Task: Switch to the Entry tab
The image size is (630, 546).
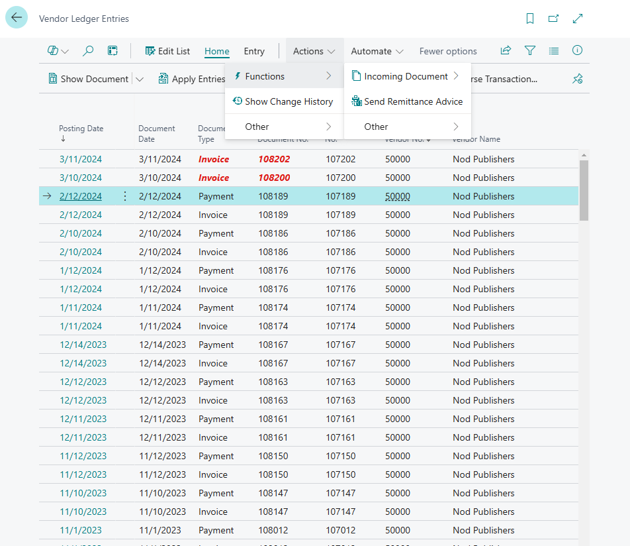Action: (254, 51)
